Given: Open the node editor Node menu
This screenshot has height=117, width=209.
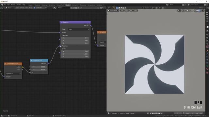Looking at the screenshot, I should [x=30, y=8].
